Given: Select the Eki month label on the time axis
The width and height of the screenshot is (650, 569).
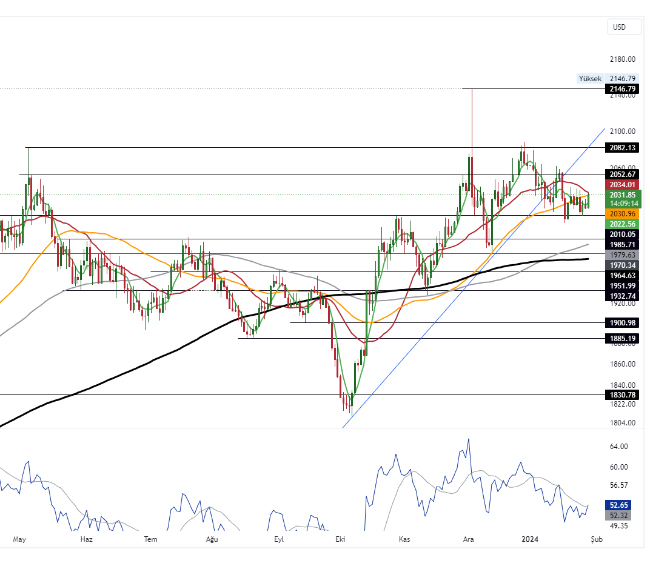Looking at the screenshot, I should pyautogui.click(x=340, y=538).
